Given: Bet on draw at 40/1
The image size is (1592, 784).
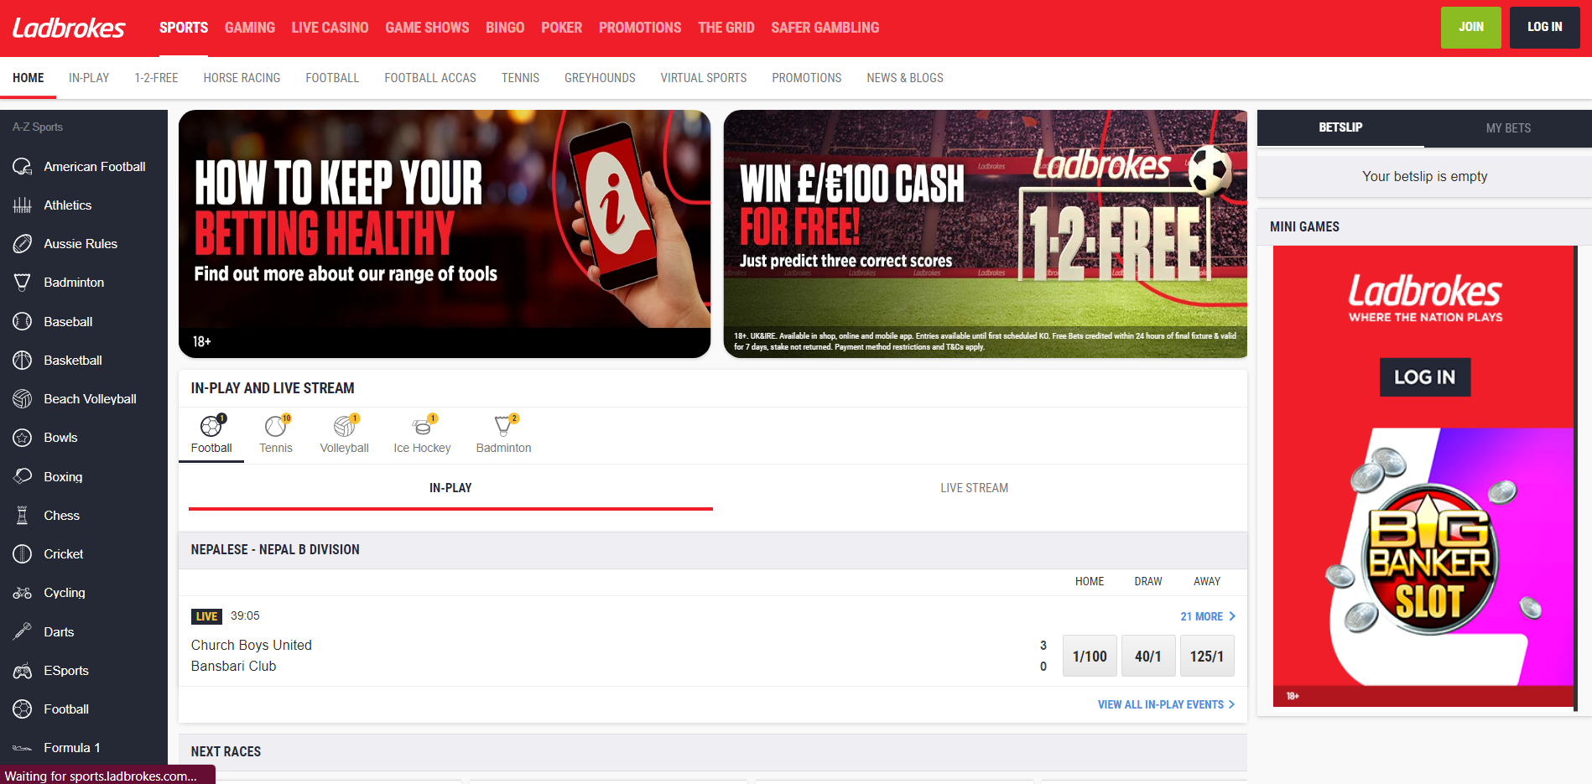Looking at the screenshot, I should coord(1148,656).
